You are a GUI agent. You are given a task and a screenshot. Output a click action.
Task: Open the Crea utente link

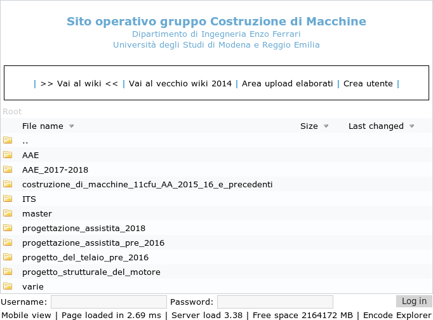368,84
